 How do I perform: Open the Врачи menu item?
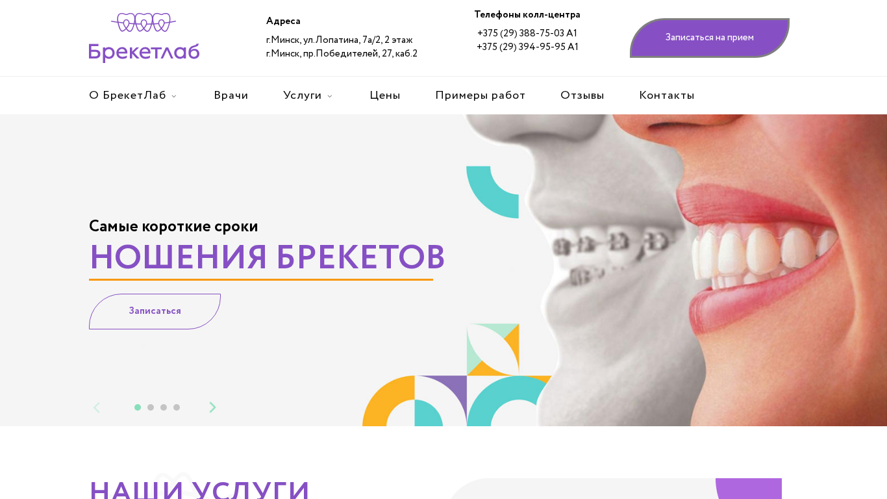[x=231, y=96]
